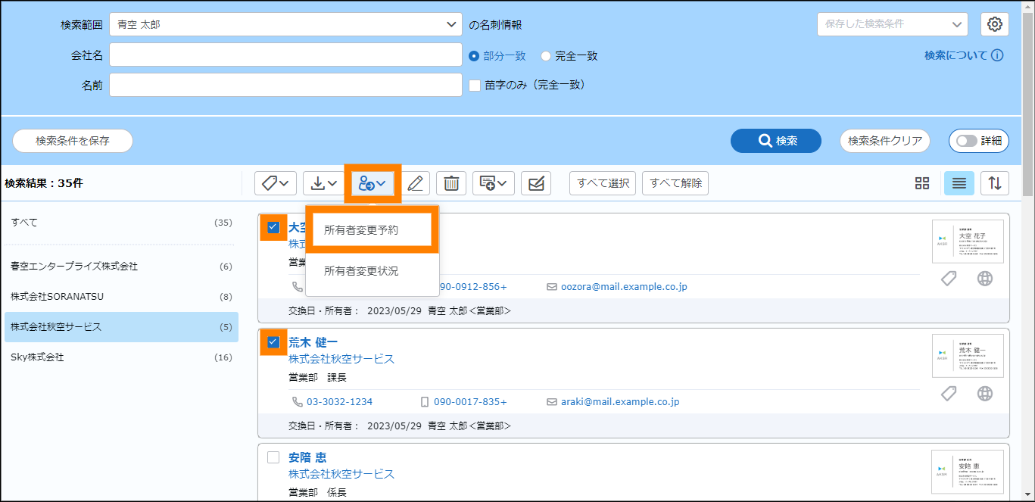Open the 検索範囲 dropdown showing 青空 太郎

coord(285,24)
